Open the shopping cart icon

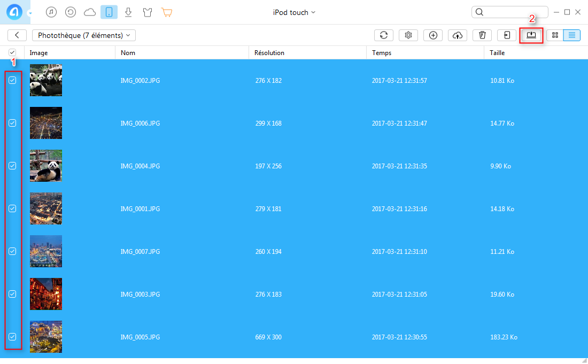167,12
